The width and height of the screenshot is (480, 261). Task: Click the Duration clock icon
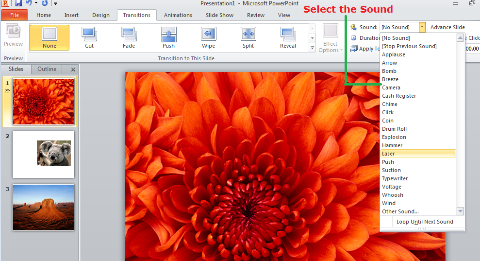pos(354,38)
